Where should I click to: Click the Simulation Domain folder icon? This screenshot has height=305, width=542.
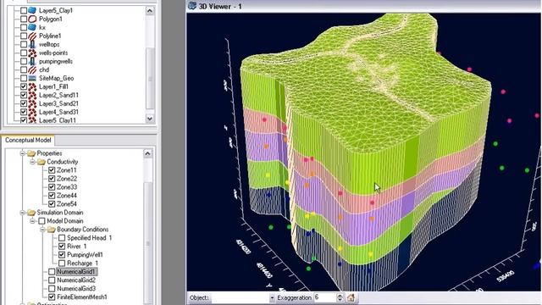click(31, 213)
